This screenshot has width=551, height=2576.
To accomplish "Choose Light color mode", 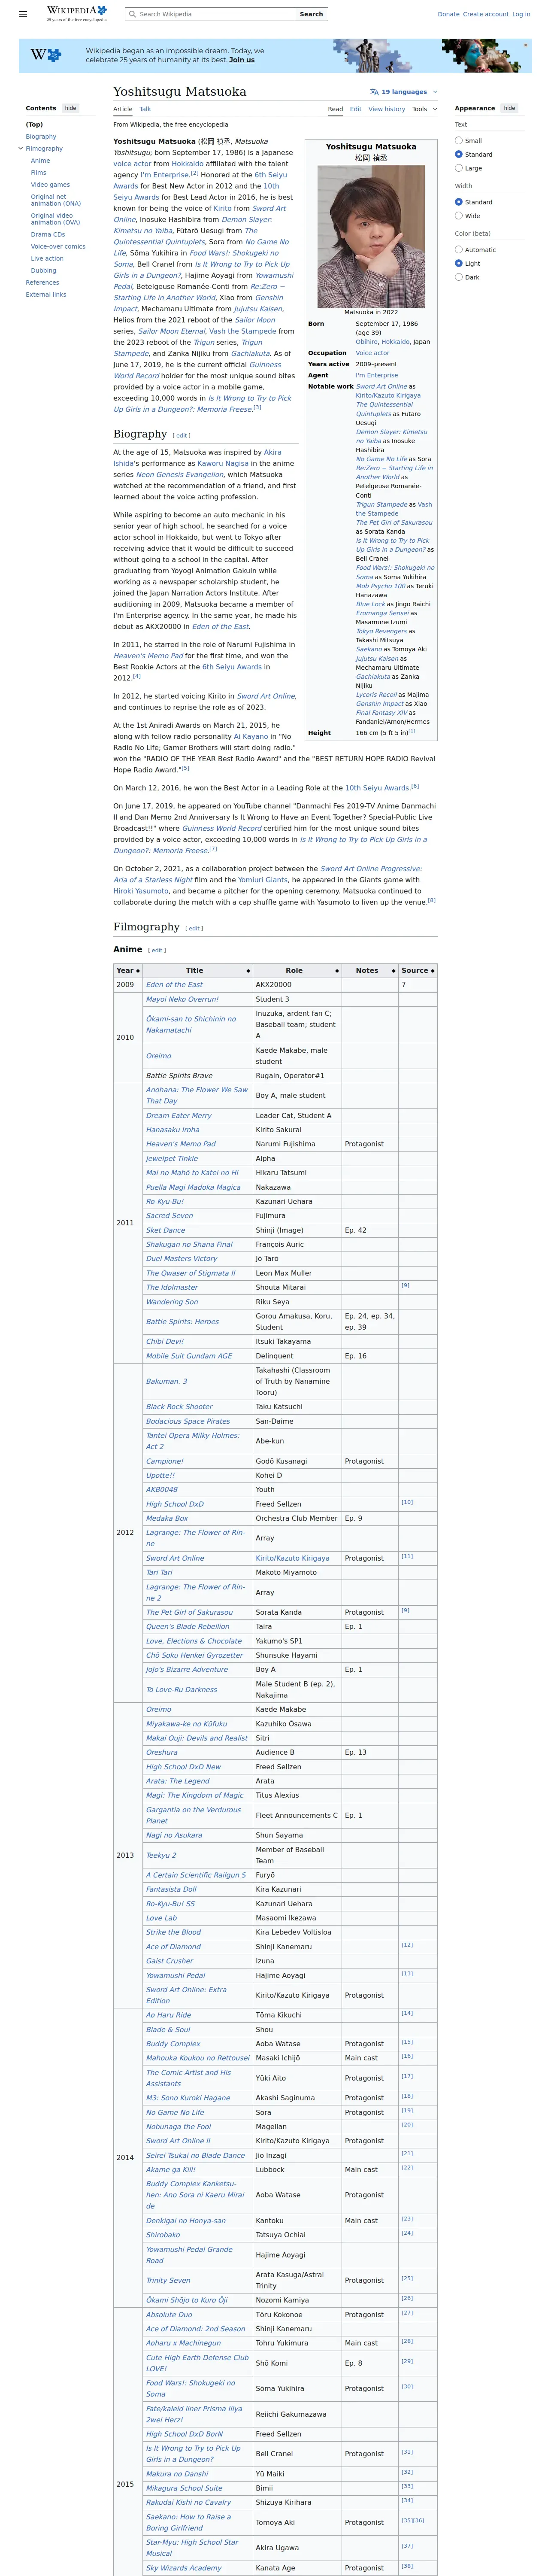I will [459, 263].
